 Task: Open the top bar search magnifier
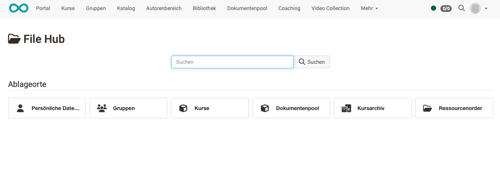tap(462, 8)
